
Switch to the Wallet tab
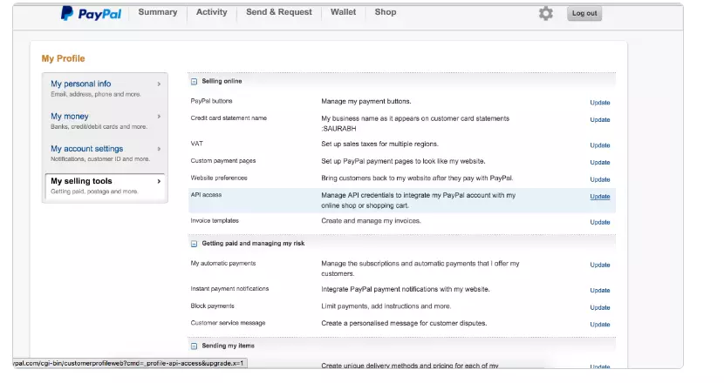[343, 12]
